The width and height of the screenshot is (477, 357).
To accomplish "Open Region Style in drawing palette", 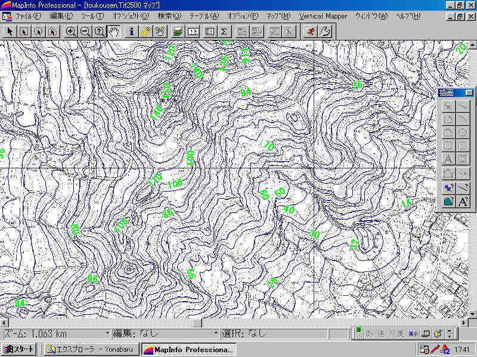I will pos(449,202).
